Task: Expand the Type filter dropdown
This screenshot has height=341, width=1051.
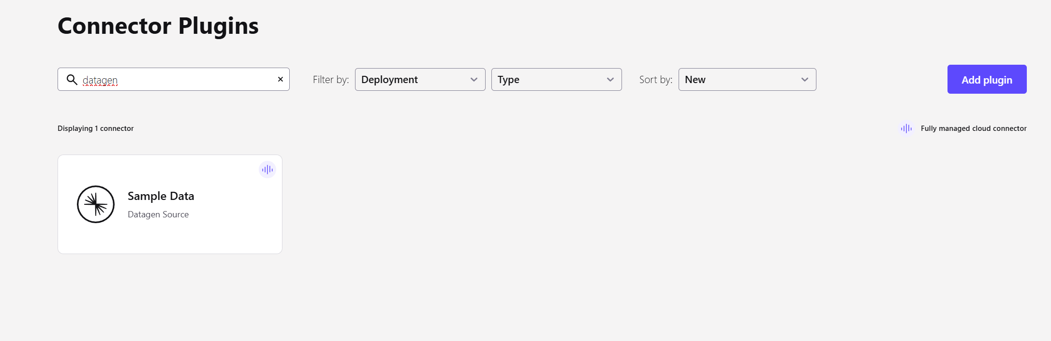Action: pyautogui.click(x=556, y=80)
